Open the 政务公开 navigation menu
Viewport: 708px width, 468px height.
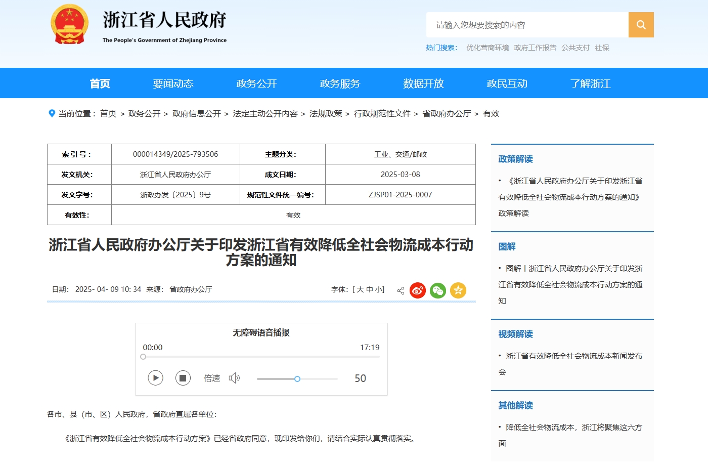click(256, 83)
